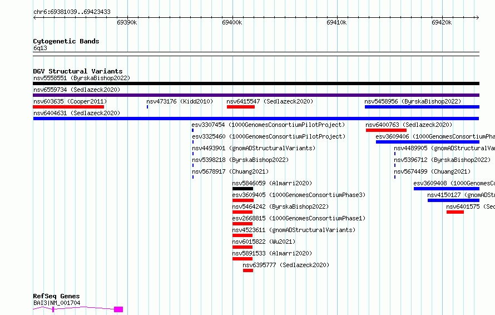Screen dimensions: 495x315
Task: Open nsv5458956 (ByrskaBishop2022) variant label
Action: pos(413,101)
